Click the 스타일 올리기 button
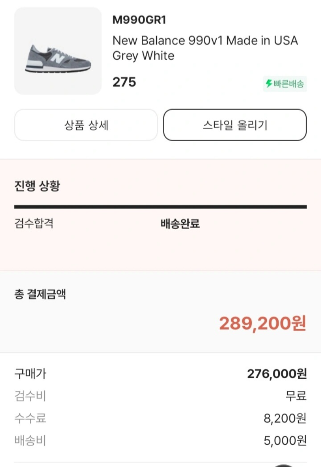This screenshot has height=467, width=321. click(235, 125)
